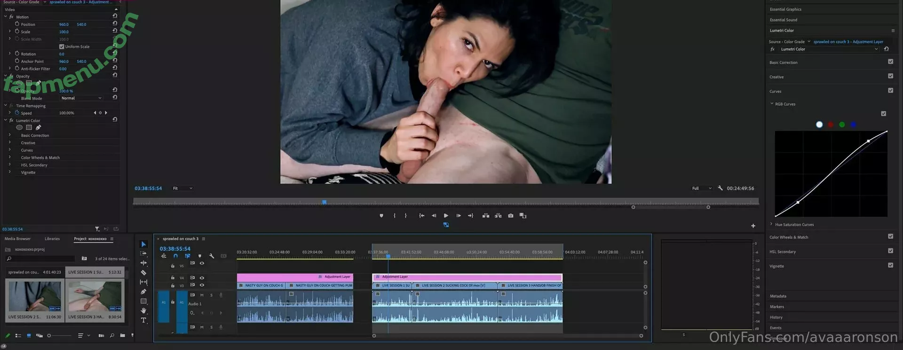Toggle the Curves section checkbox
Viewport: 903px width, 350px height.
pyautogui.click(x=890, y=91)
